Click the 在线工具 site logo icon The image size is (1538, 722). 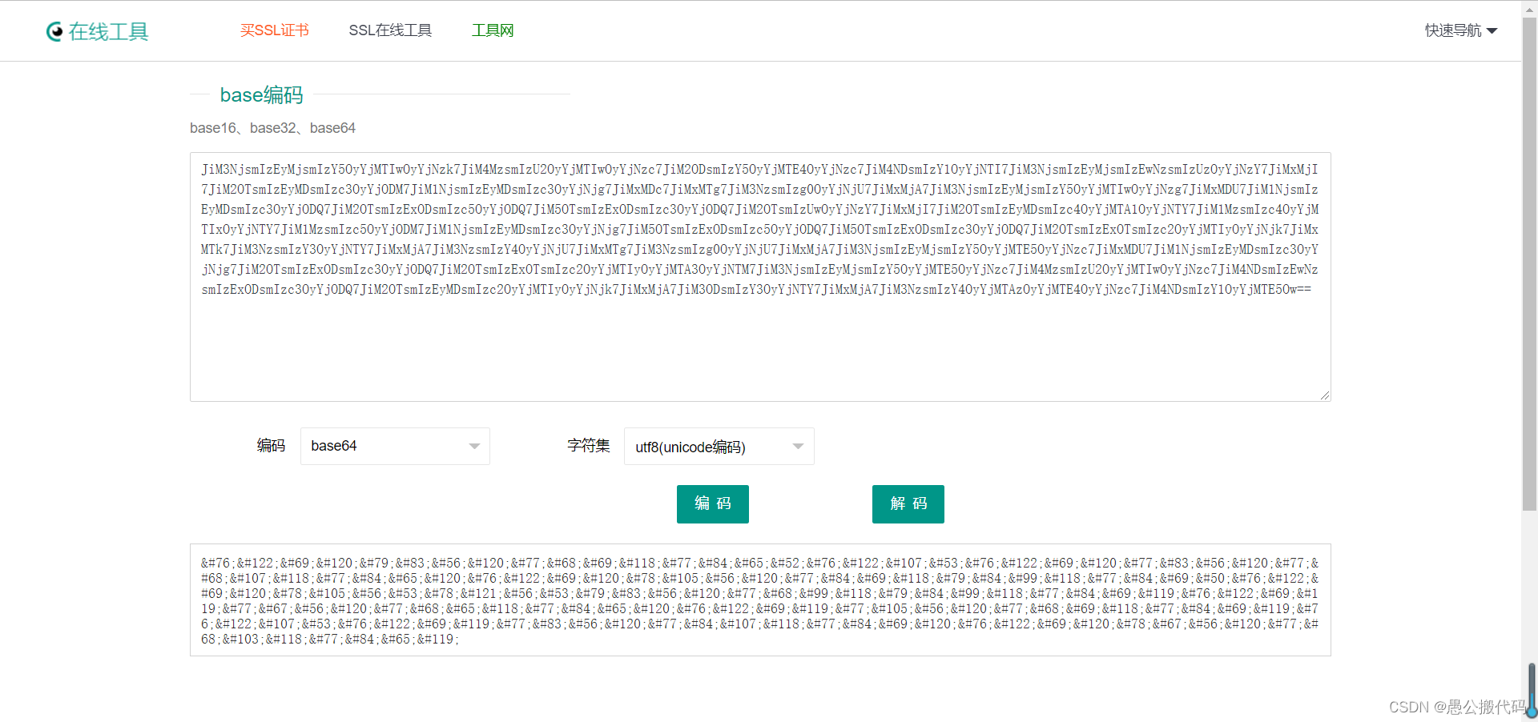point(54,31)
